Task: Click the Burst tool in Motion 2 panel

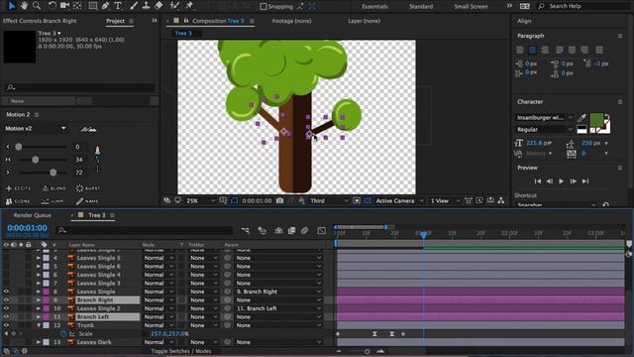Action: coord(88,188)
